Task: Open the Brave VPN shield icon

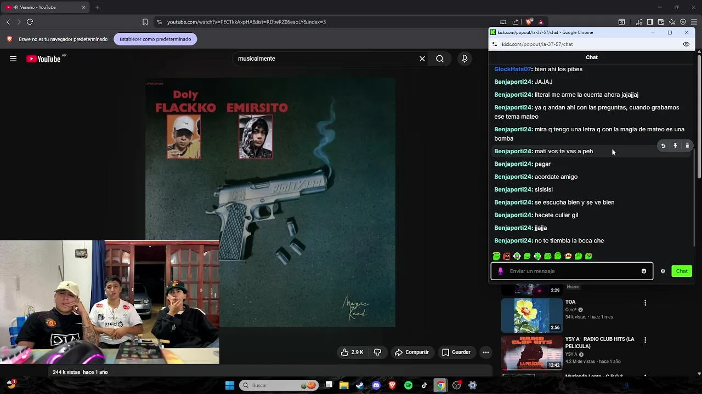Action: tap(683, 22)
